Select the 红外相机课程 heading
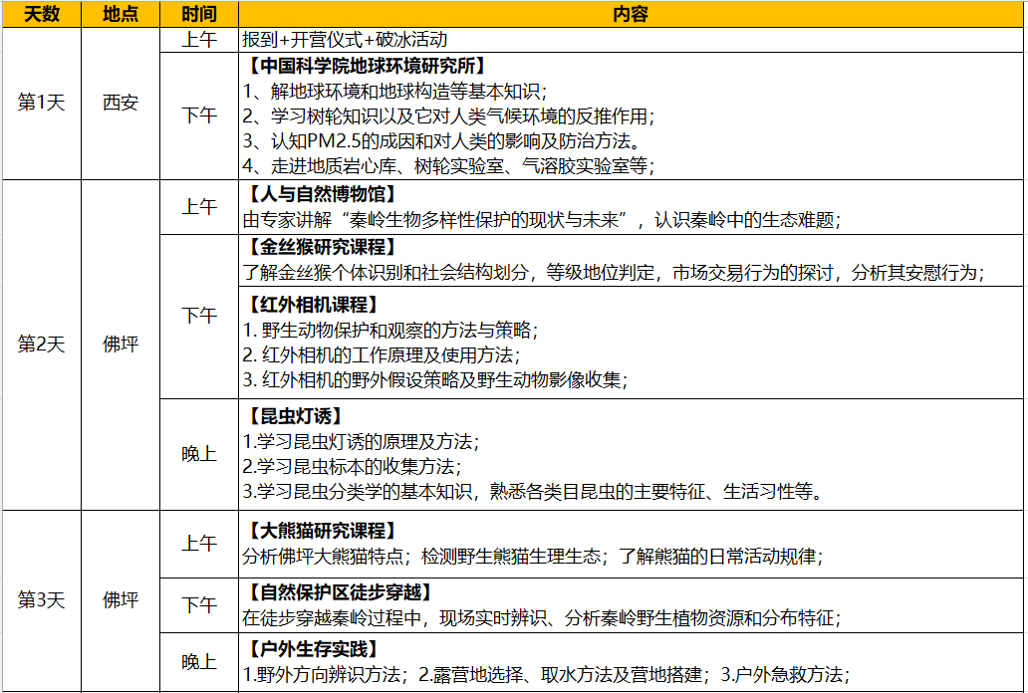This screenshot has width=1028, height=693. 311,304
